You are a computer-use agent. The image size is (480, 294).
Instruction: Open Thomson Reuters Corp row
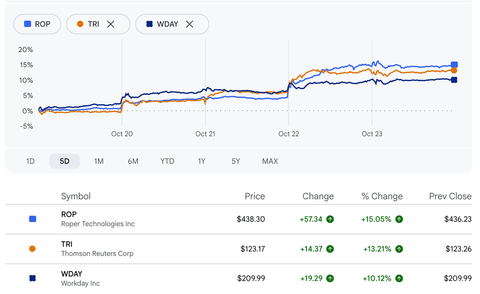click(x=239, y=249)
